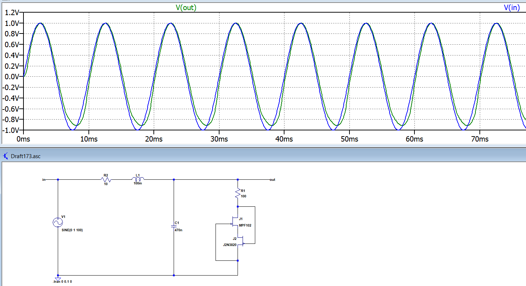Click the R2 reference designator text
The image size is (526, 286).
point(106,175)
